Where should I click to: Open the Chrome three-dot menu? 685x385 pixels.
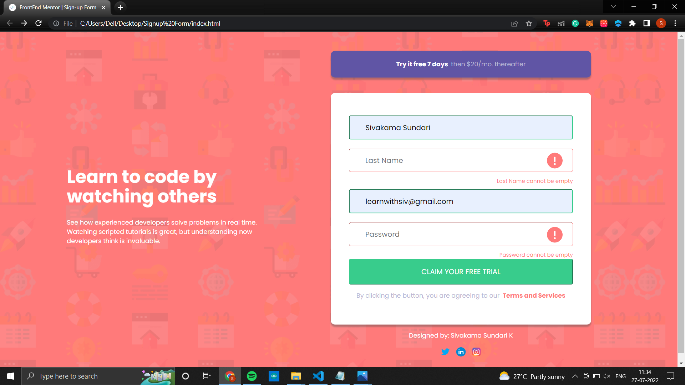coord(675,23)
